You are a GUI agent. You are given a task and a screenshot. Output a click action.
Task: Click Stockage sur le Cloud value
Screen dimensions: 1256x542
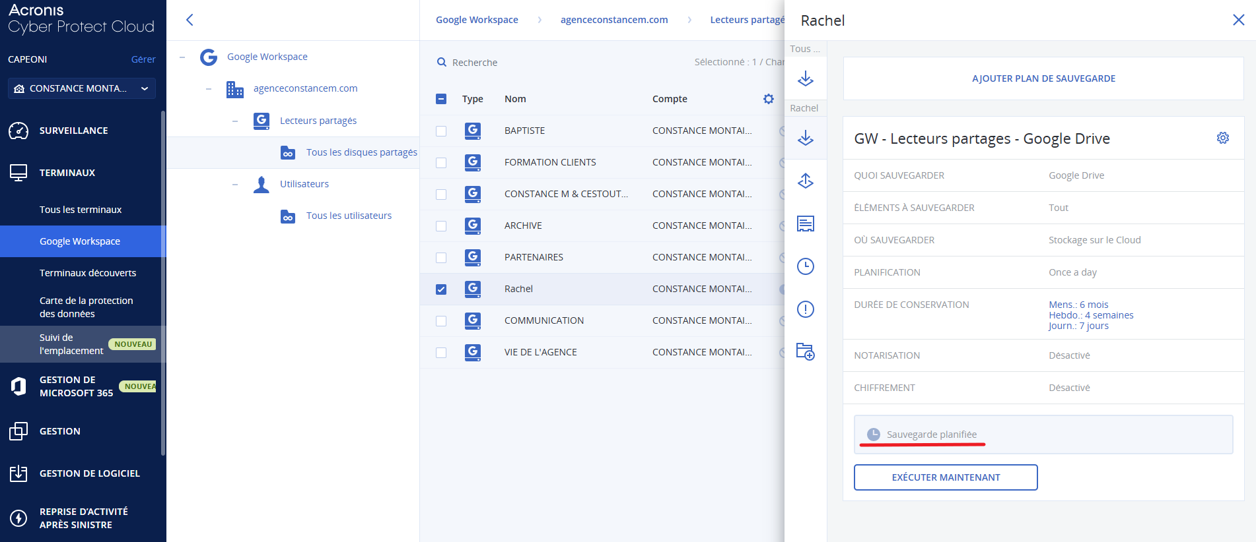[x=1094, y=240]
